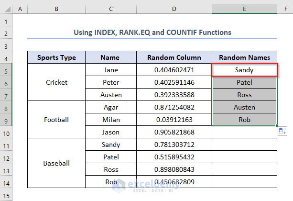
Task: Select row 5 header
Action: coord(6,70)
